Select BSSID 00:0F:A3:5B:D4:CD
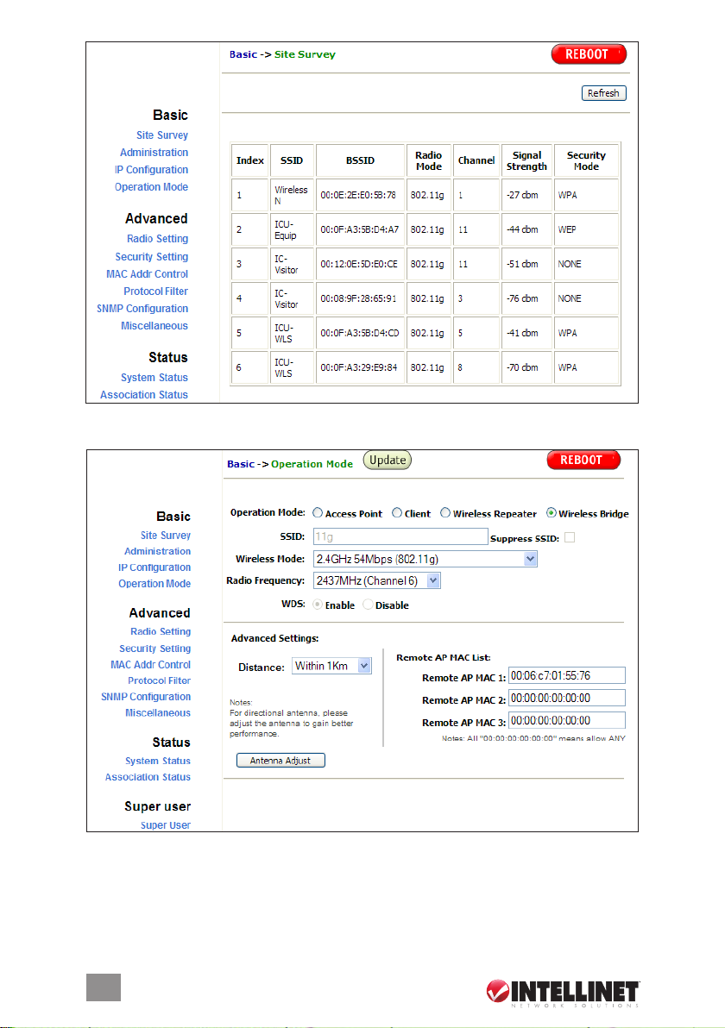 pyautogui.click(x=360, y=333)
